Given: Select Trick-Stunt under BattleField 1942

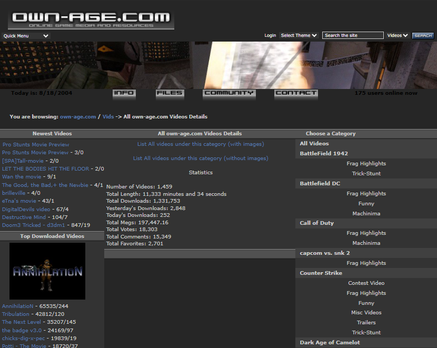Looking at the screenshot, I should pyautogui.click(x=366, y=174).
